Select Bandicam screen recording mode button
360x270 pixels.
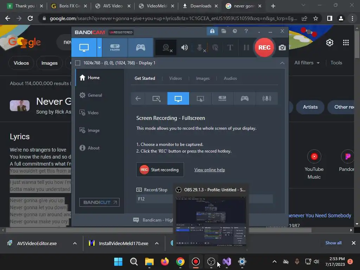click(84, 47)
